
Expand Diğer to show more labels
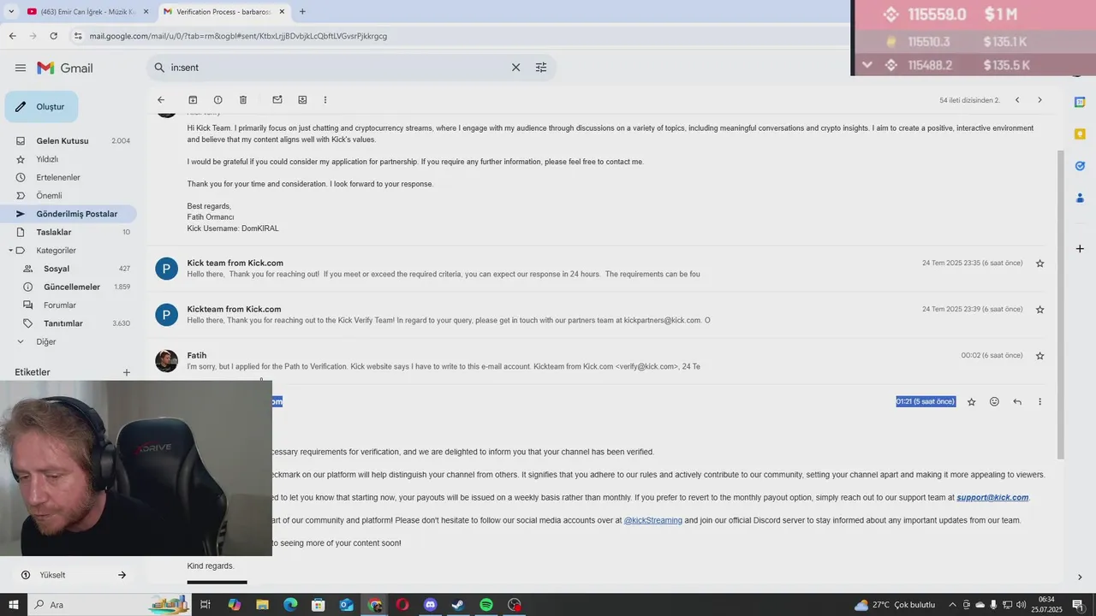[21, 341]
